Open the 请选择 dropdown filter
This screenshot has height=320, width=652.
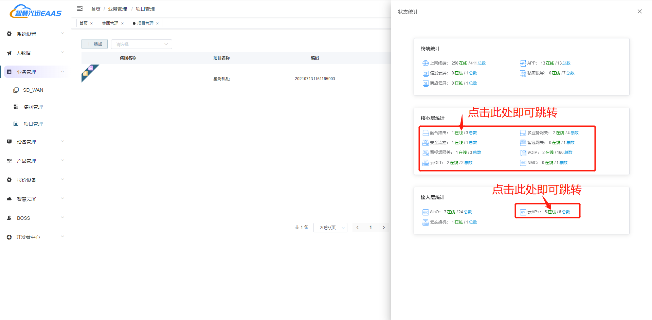[x=141, y=44]
